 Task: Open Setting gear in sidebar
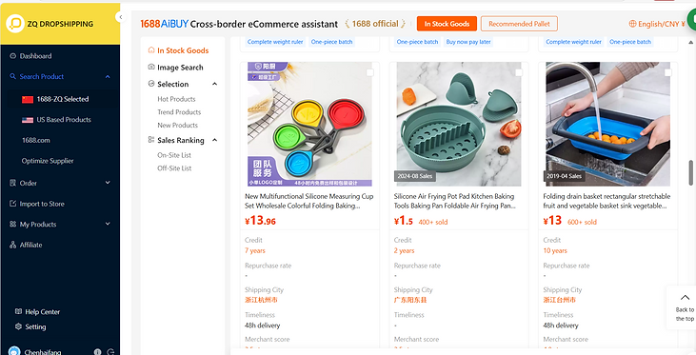[x=18, y=326]
